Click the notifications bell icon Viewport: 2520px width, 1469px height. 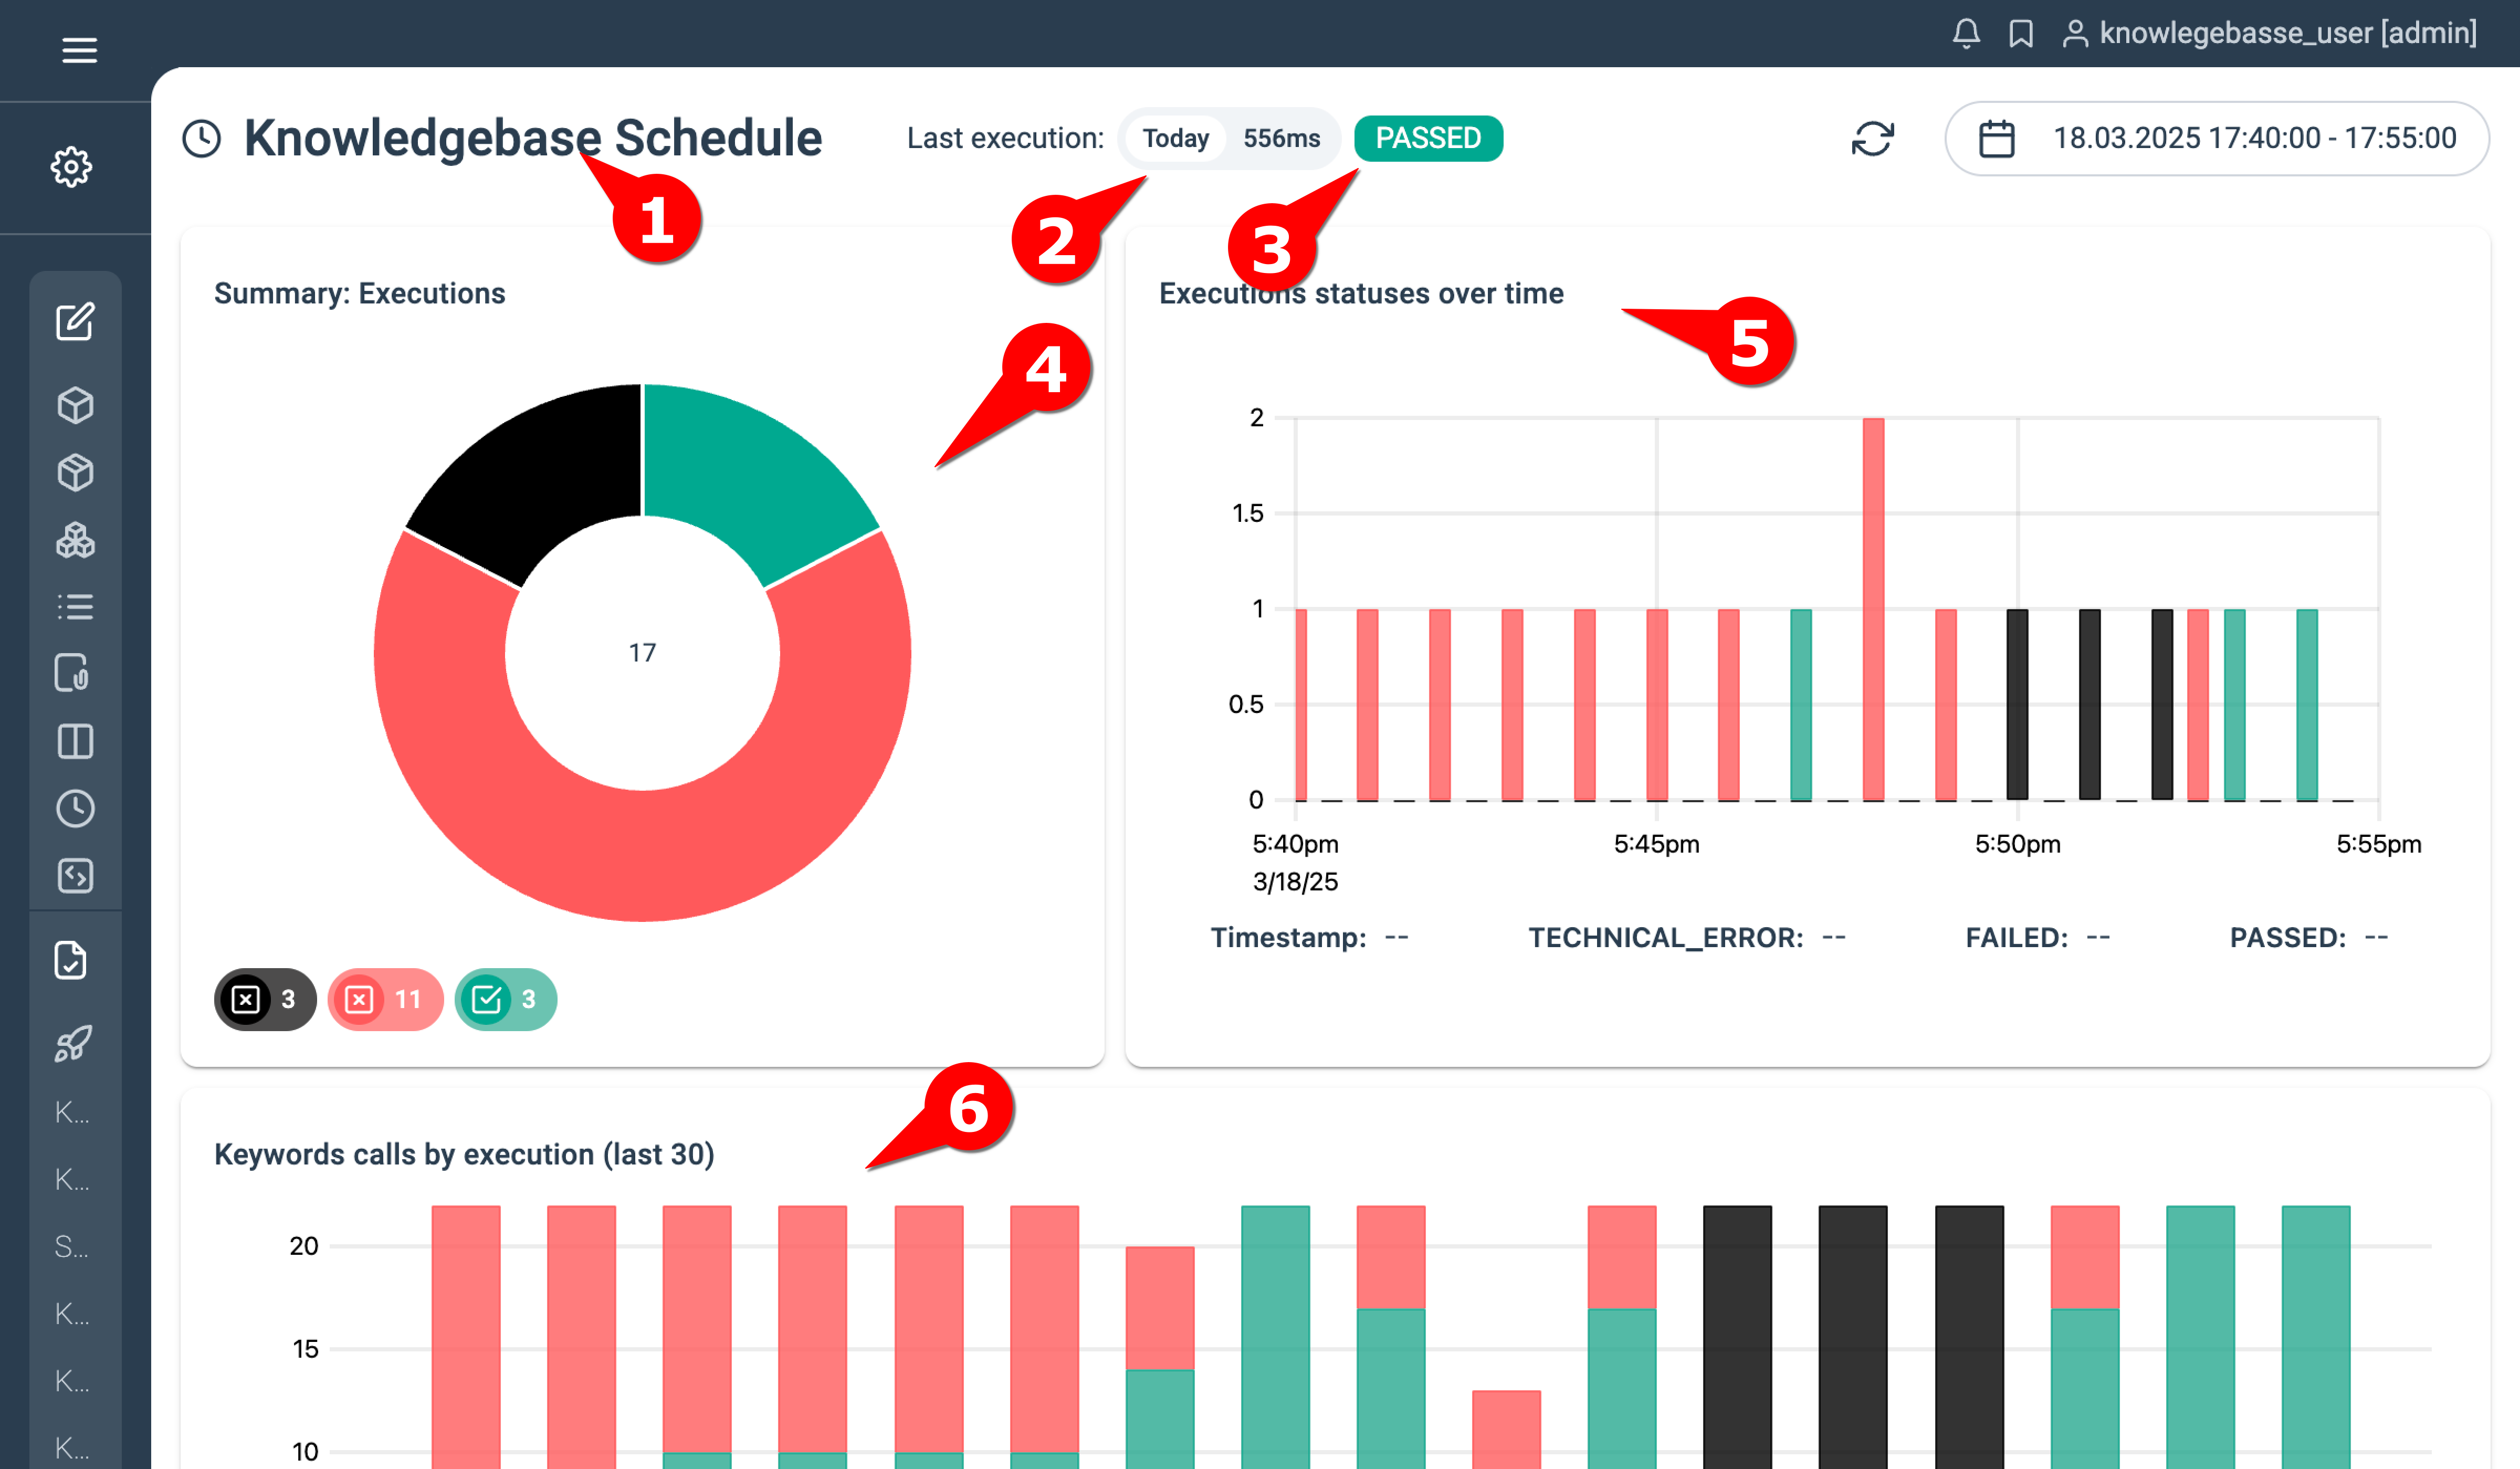point(1966,33)
